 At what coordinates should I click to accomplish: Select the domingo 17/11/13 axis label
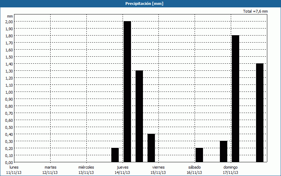click(230, 170)
